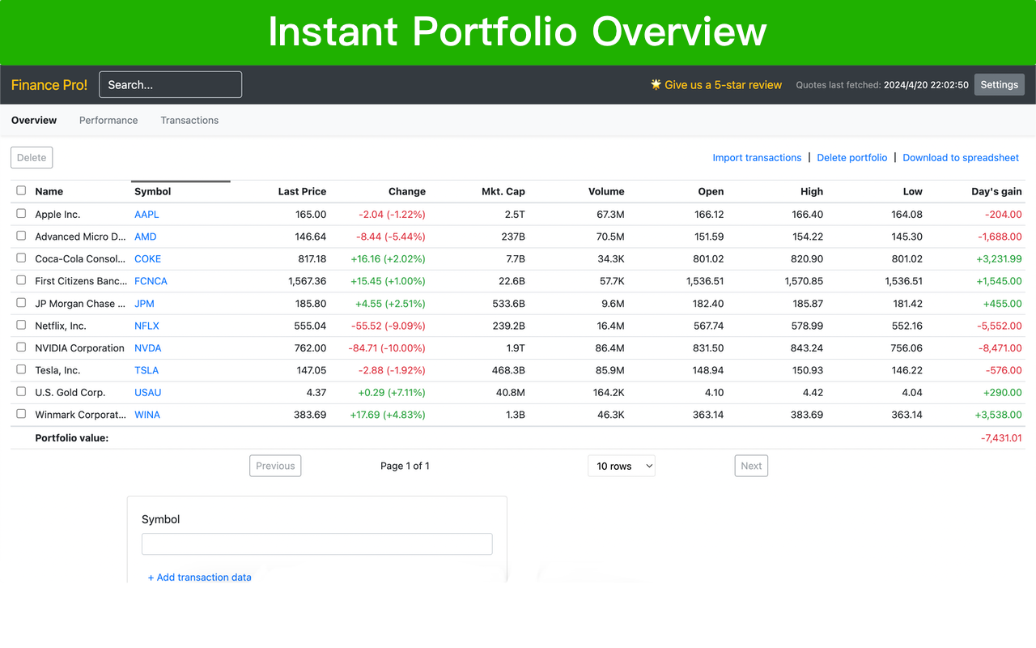
Task: Open the COKE symbol link
Action: (x=148, y=258)
